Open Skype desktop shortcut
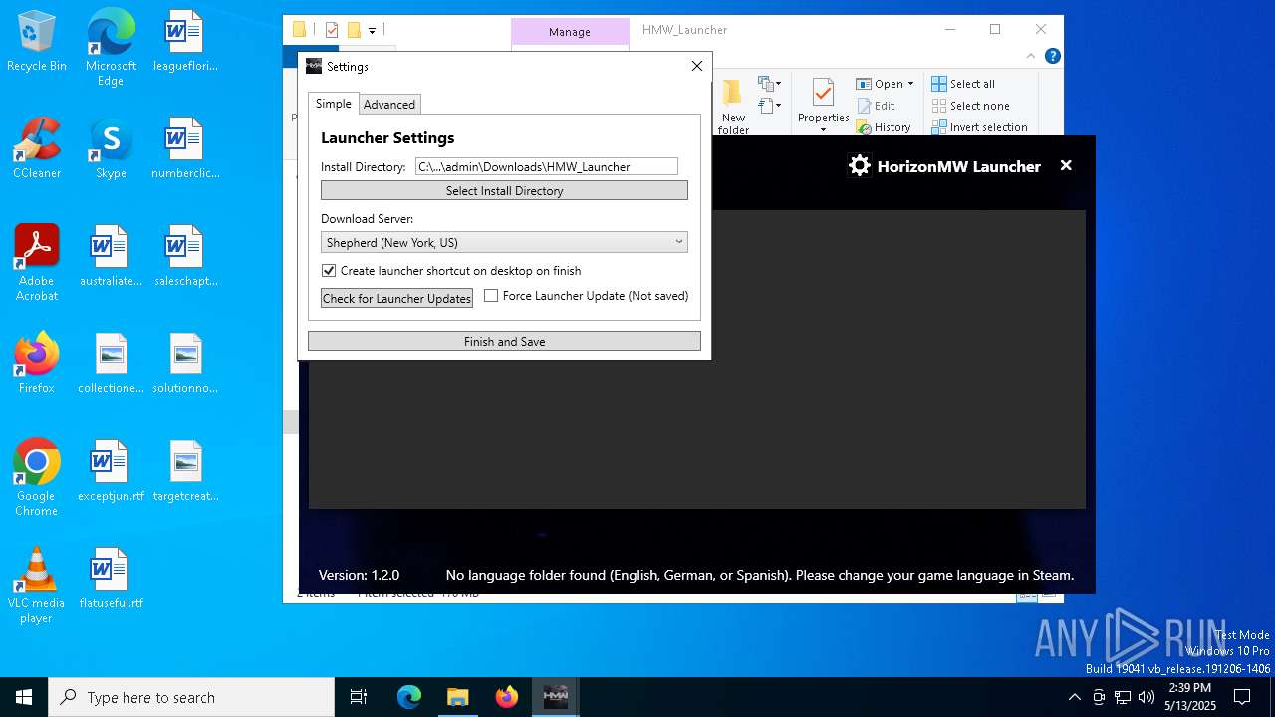Image resolution: width=1275 pixels, height=717 pixels. click(x=111, y=148)
